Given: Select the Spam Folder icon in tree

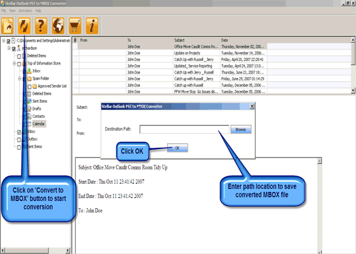Looking at the screenshot, I should click(x=30, y=78).
